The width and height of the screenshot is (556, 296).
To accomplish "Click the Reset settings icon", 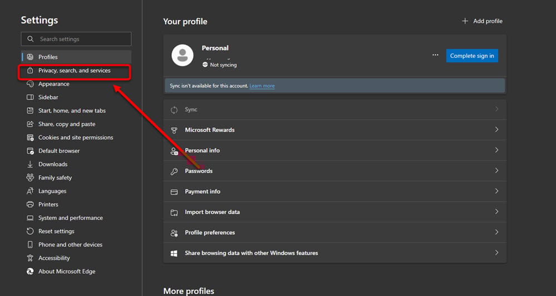I will 30,231.
